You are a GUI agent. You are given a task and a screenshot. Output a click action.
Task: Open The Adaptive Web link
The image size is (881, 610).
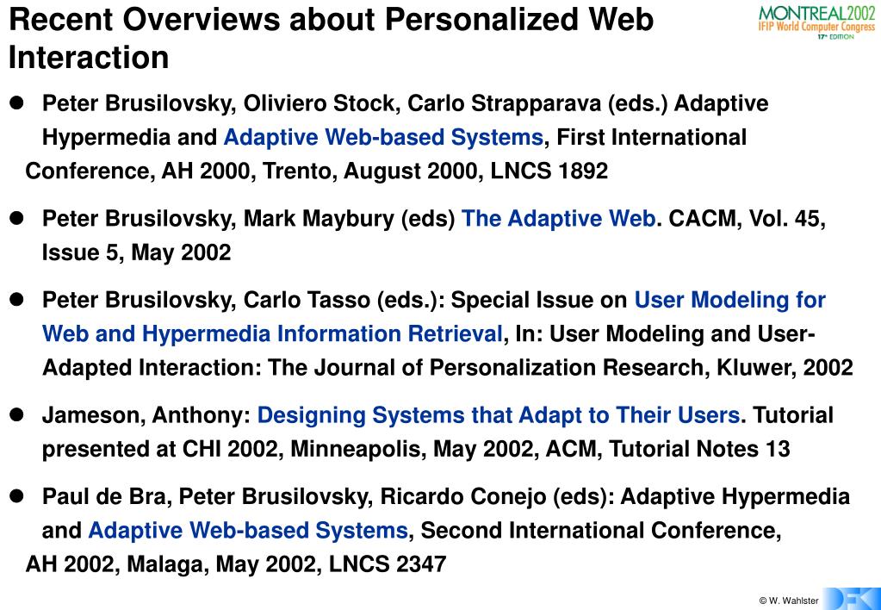click(558, 219)
